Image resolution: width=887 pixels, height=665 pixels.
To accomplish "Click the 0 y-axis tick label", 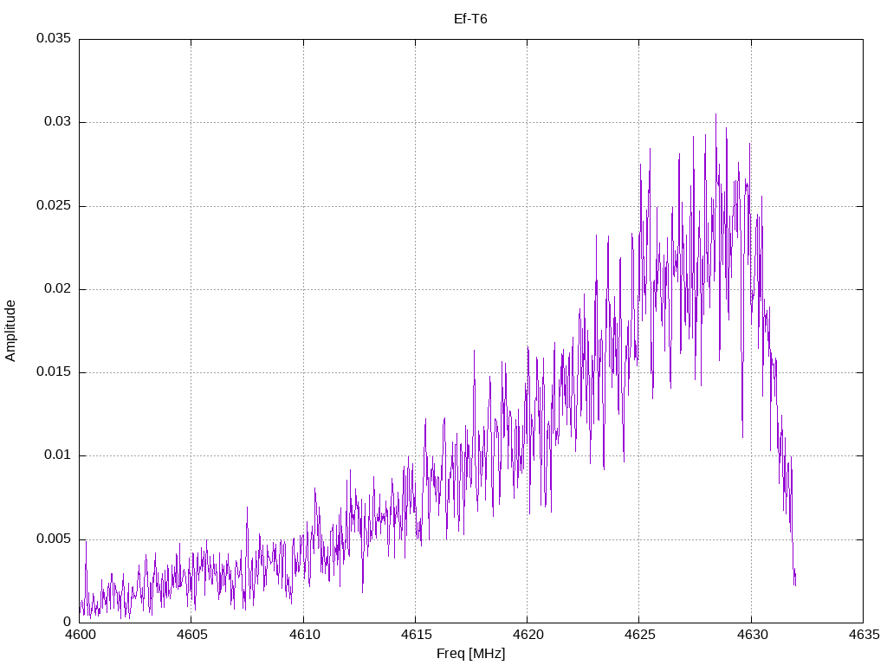I will [x=68, y=622].
